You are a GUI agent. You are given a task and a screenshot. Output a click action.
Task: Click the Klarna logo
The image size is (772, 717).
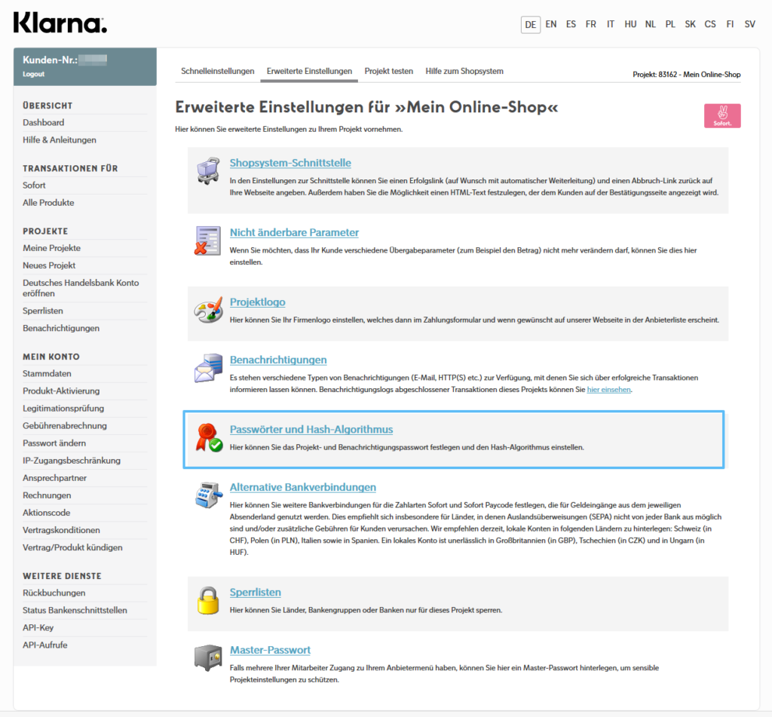click(60, 23)
